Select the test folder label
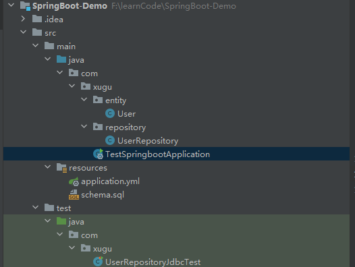This screenshot has width=355, height=267. click(x=63, y=208)
